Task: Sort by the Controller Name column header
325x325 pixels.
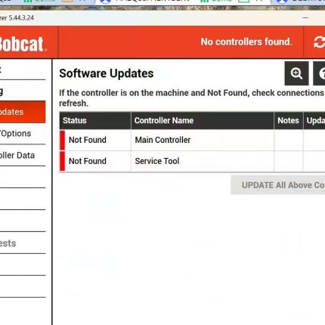Action: click(x=203, y=120)
